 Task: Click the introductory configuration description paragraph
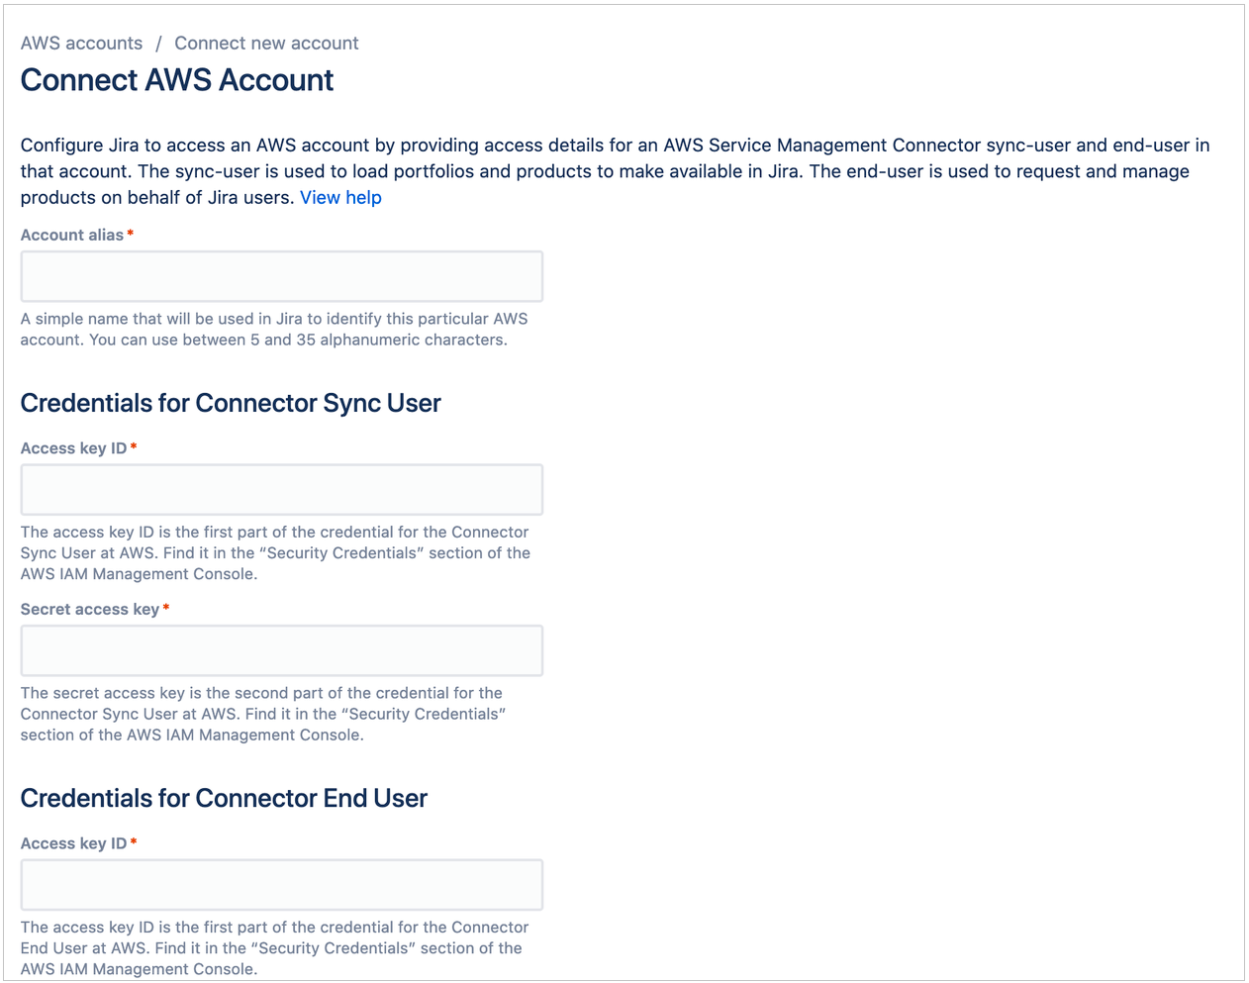614,170
